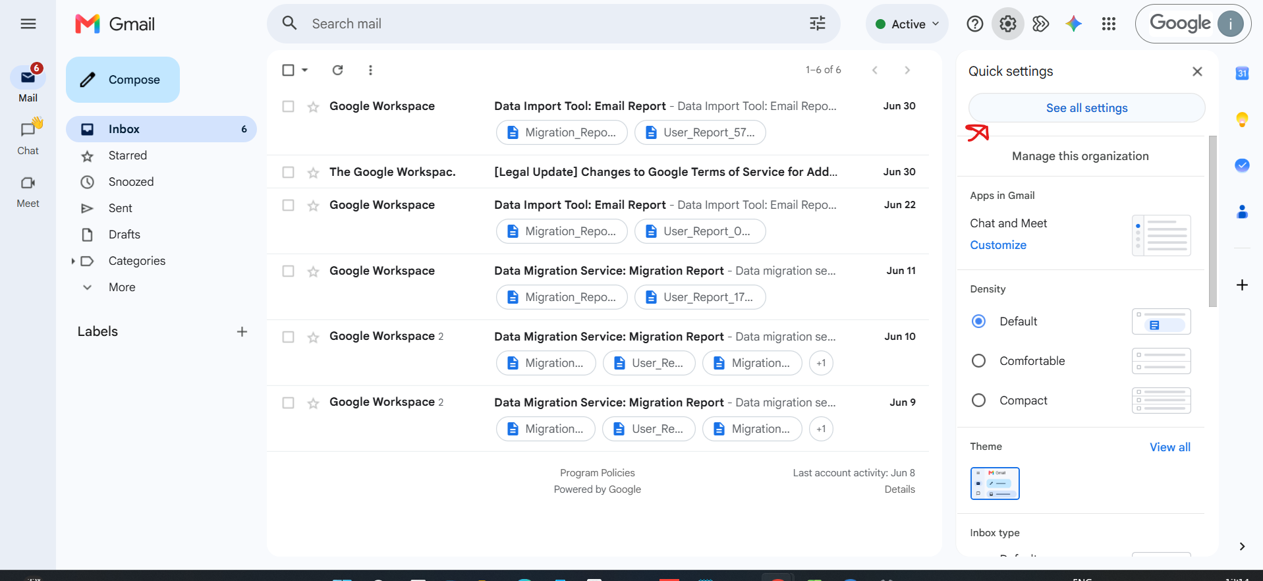Select the Jun 22 Data Import Tool email checkbox
The width and height of the screenshot is (1263, 581).
click(x=288, y=205)
